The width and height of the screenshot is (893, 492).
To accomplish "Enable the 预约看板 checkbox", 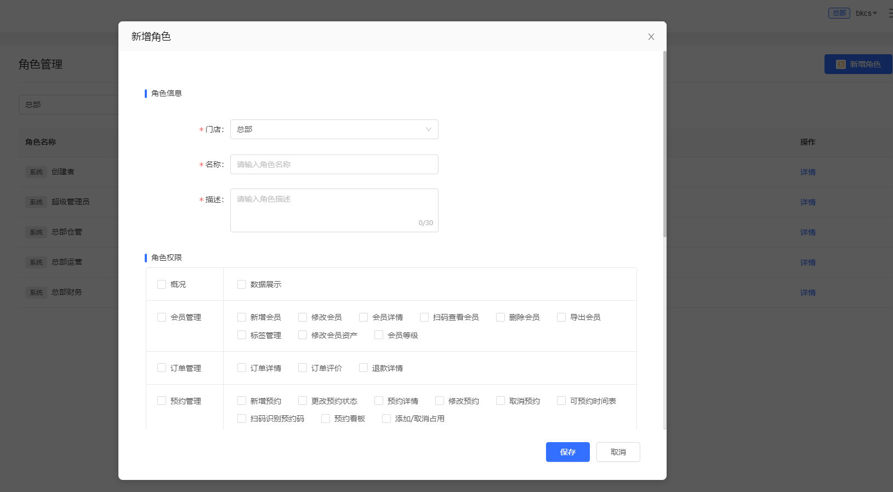I will [326, 419].
